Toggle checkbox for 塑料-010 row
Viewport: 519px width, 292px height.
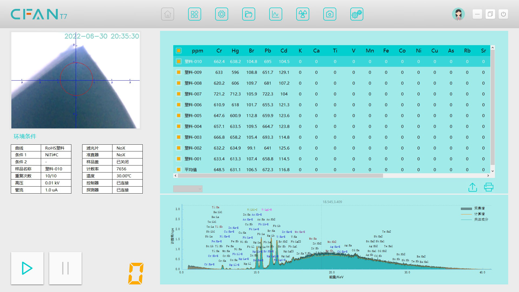179,61
